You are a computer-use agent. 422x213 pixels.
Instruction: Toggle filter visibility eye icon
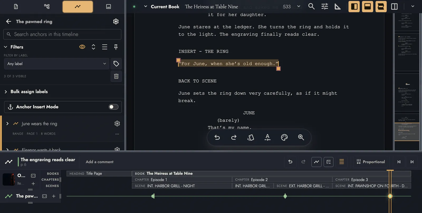pyautogui.click(x=82, y=47)
